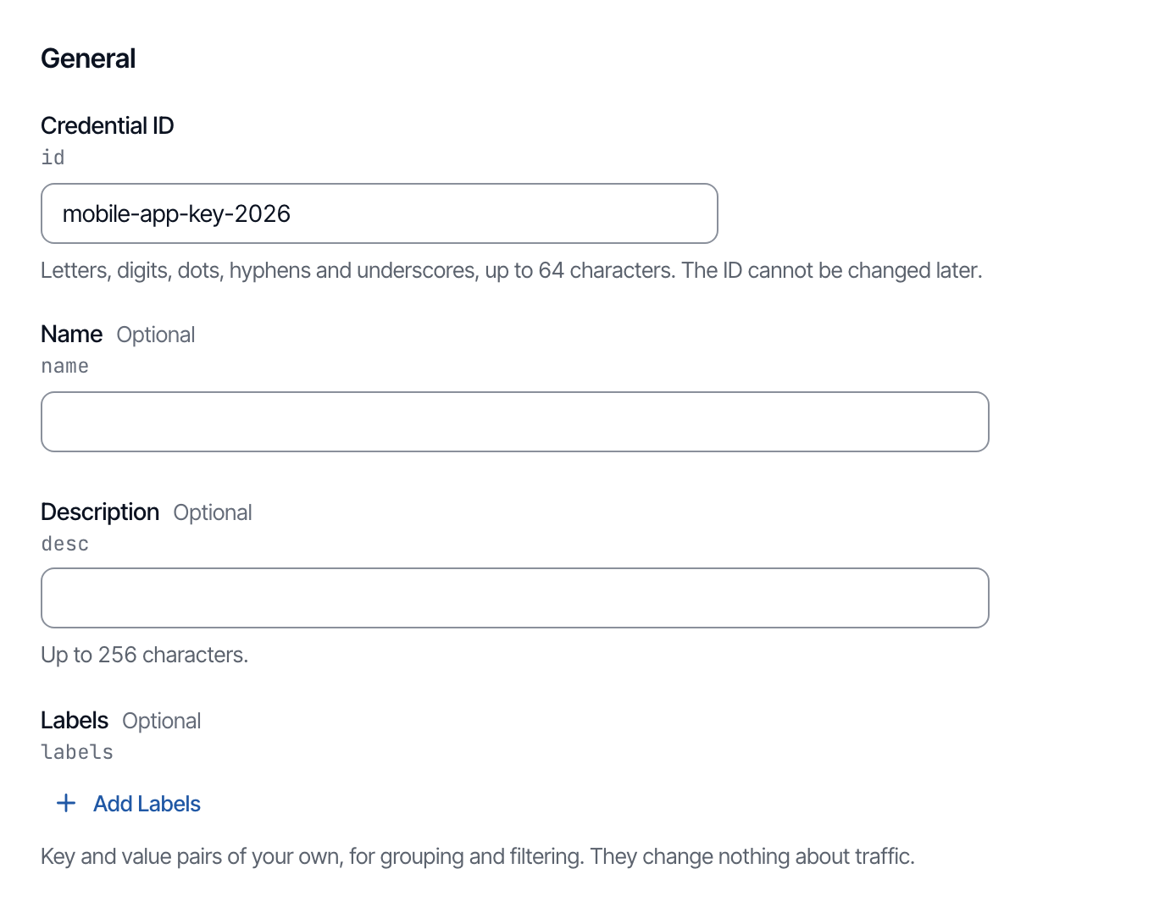
Task: Click the 'name' monospace key text
Action: [x=65, y=366]
